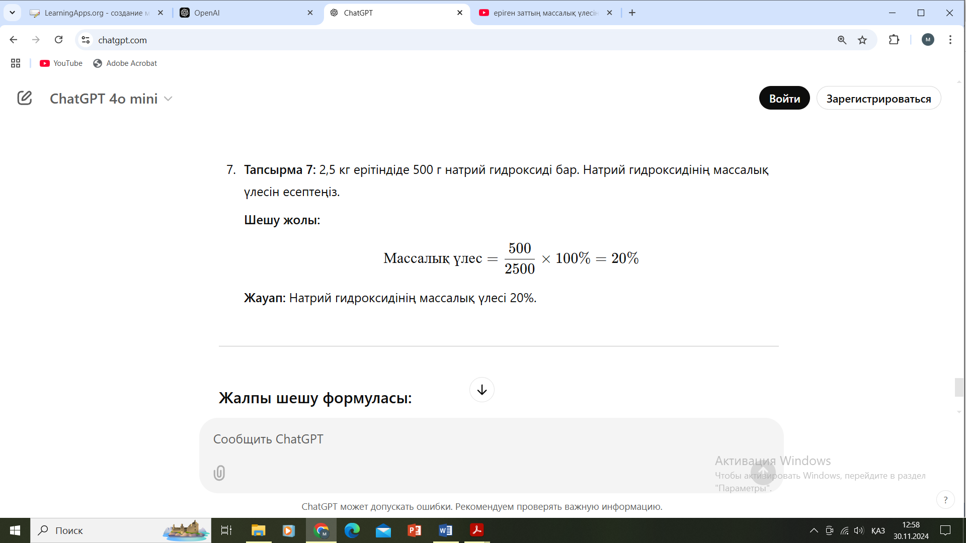Click the attach file paperclip icon
Screen dimensions: 966x543
coord(219,473)
